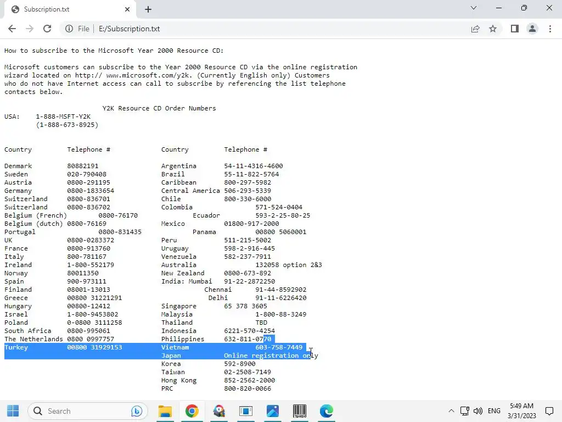Click the highlighted 'Vietnam' entry

click(175, 347)
